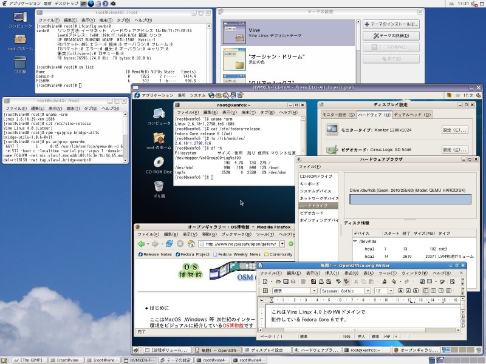
Task: Toggle underline formatting button in Writer
Action: click(x=416, y=291)
